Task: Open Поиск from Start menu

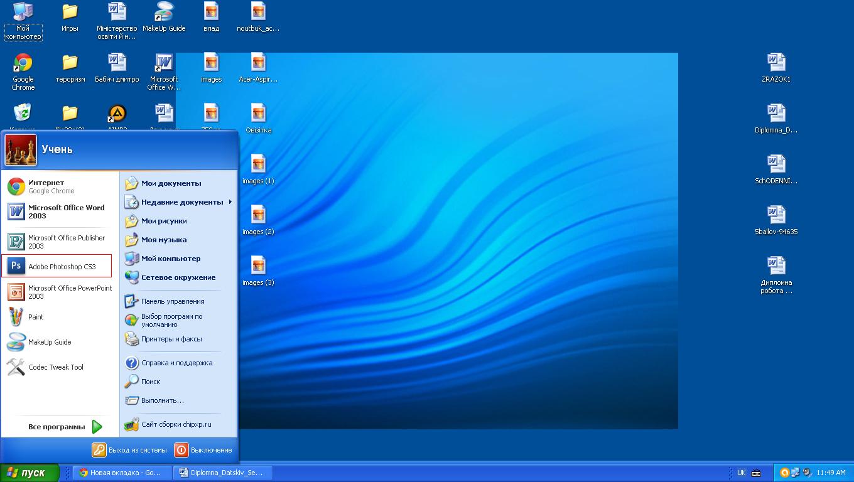Action: pyautogui.click(x=178, y=382)
